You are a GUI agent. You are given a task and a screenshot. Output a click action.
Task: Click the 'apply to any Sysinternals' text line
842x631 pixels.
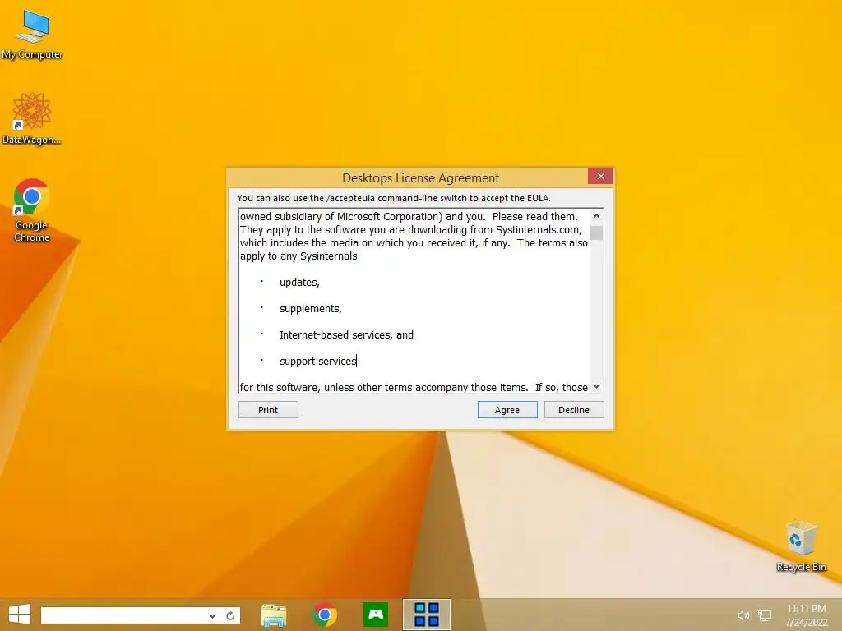coord(298,256)
